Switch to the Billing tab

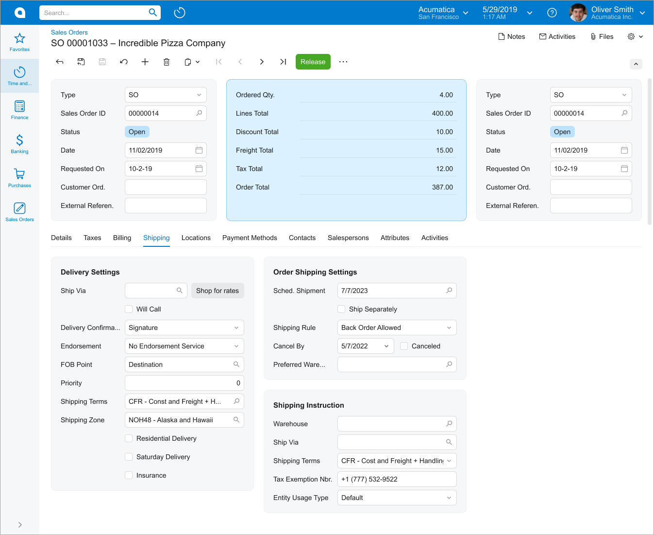tap(122, 238)
